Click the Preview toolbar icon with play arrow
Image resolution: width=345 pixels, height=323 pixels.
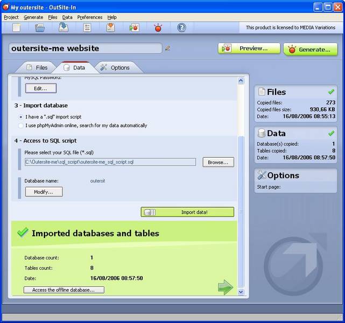[134, 27]
